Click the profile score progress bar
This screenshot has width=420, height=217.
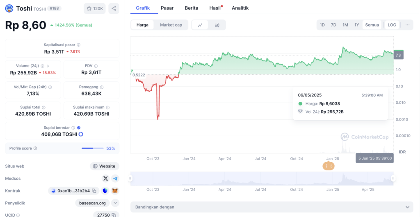click(93, 148)
